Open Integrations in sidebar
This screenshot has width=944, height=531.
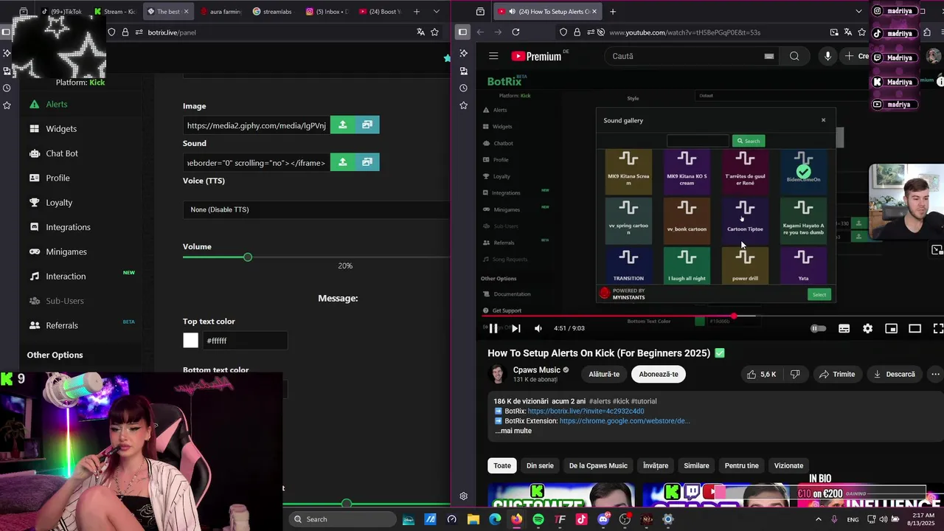[x=68, y=227]
